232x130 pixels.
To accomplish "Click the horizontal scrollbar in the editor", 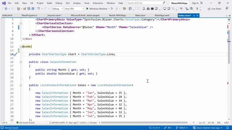I will tap(144, 123).
